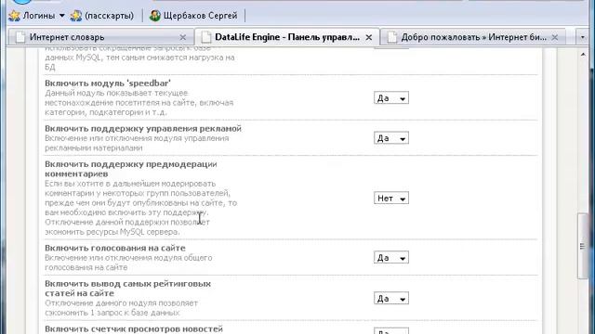Image resolution: width=595 pixels, height=334 pixels.
Task: Open the рейтинговых статей dropdown
Action: coord(391,299)
